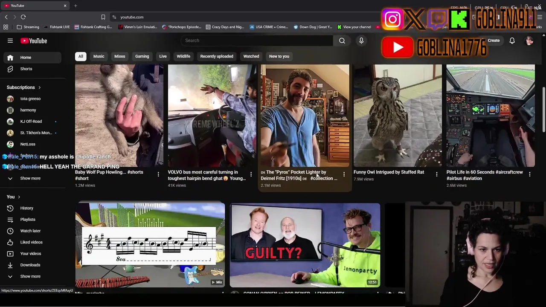Open Your videos in the sidebar

(x=32, y=254)
